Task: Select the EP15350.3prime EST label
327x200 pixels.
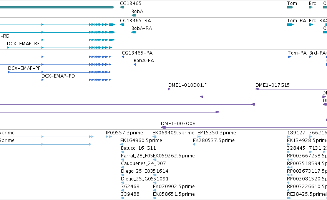Action: point(216,133)
